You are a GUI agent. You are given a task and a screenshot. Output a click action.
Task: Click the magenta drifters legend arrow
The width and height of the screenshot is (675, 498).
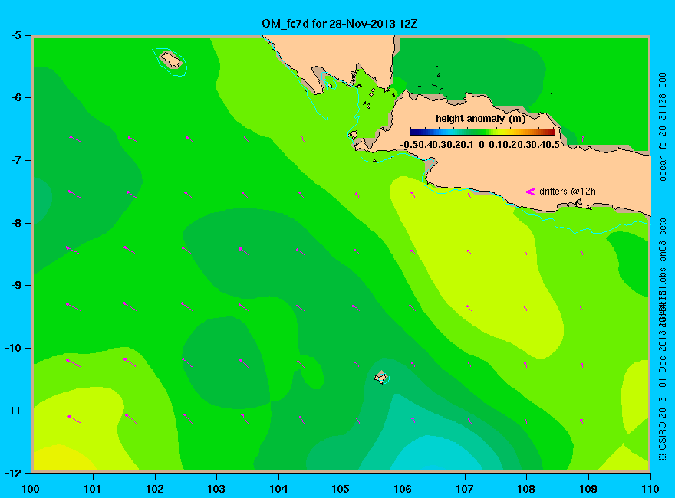point(530,192)
